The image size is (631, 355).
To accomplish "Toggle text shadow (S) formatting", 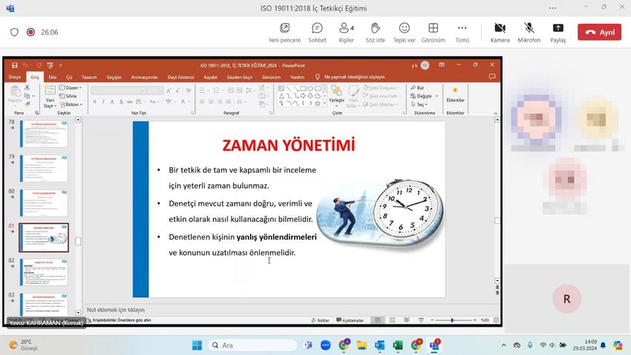I will (x=121, y=102).
